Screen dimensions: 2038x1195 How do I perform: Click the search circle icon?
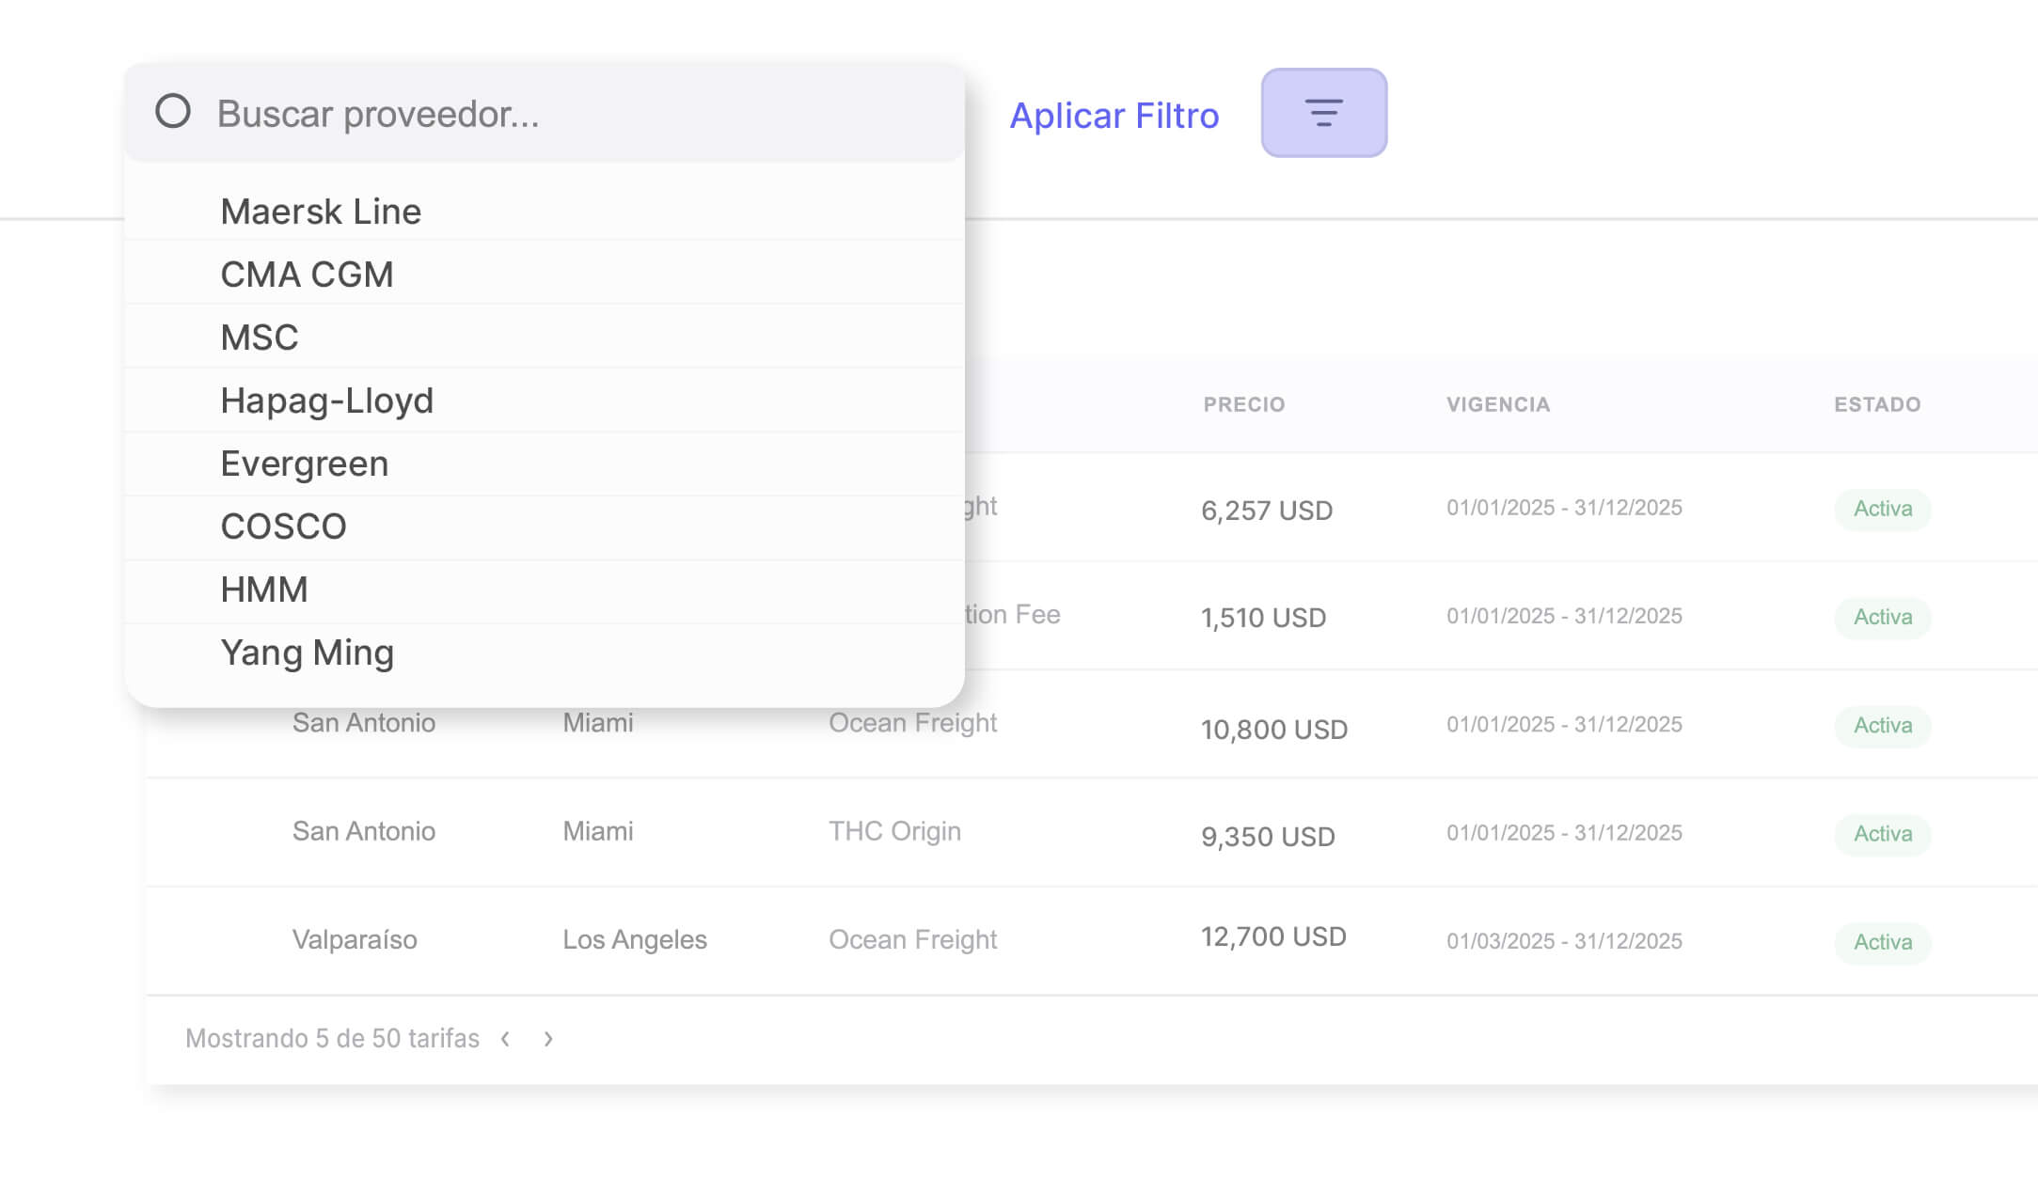coord(173,112)
